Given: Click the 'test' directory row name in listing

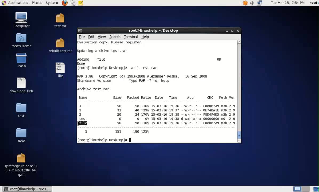Looking at the screenshot, I should click(x=83, y=119).
